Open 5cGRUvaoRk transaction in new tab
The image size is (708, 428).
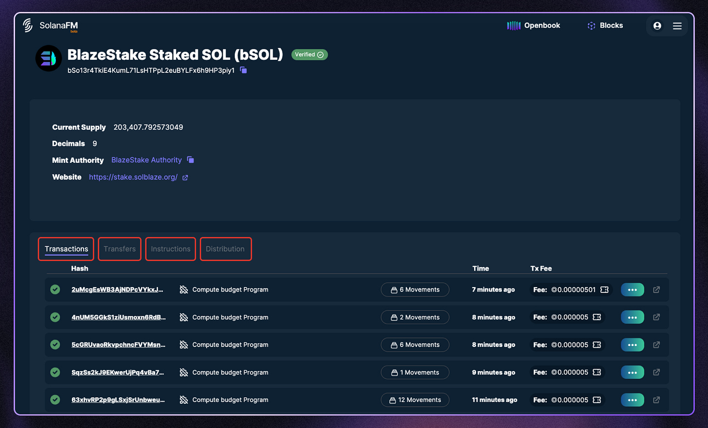(x=656, y=344)
